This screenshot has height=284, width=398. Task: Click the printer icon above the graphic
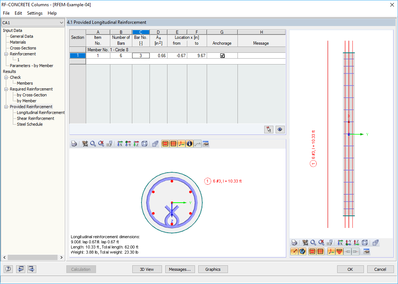(74, 143)
